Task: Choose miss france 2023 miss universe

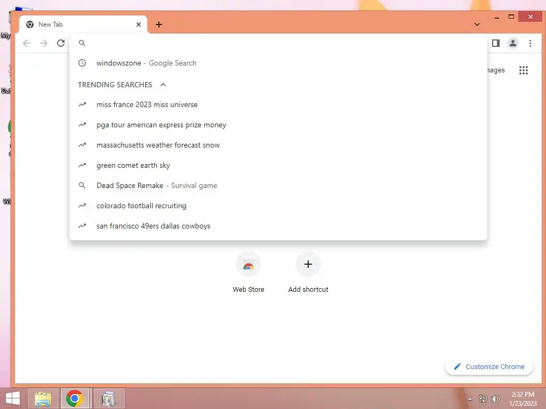Action: pos(278,105)
